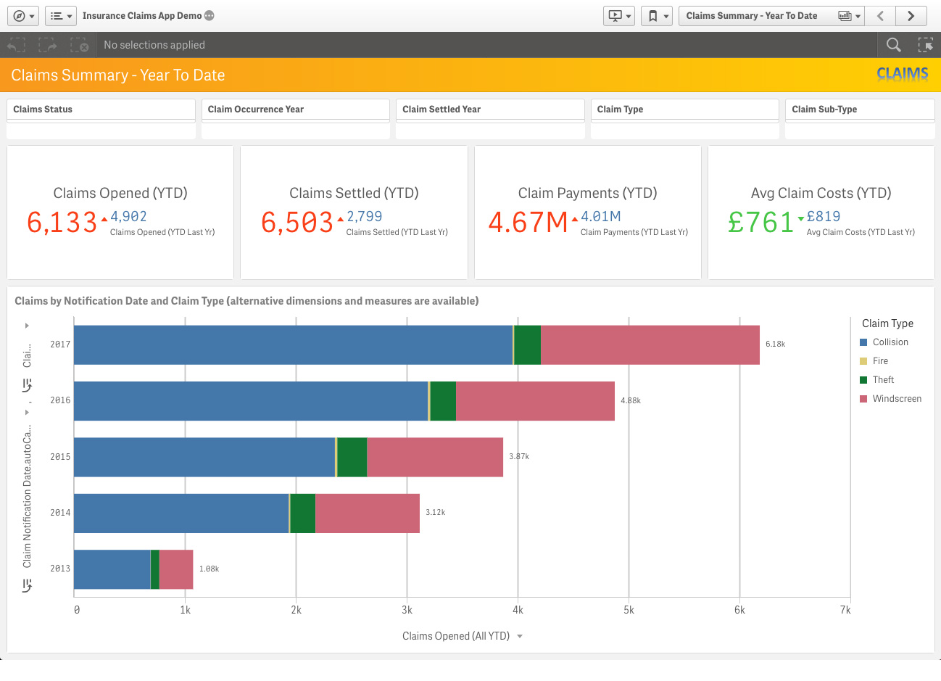Go to the previous sheet
941x681 pixels.
[880, 16]
